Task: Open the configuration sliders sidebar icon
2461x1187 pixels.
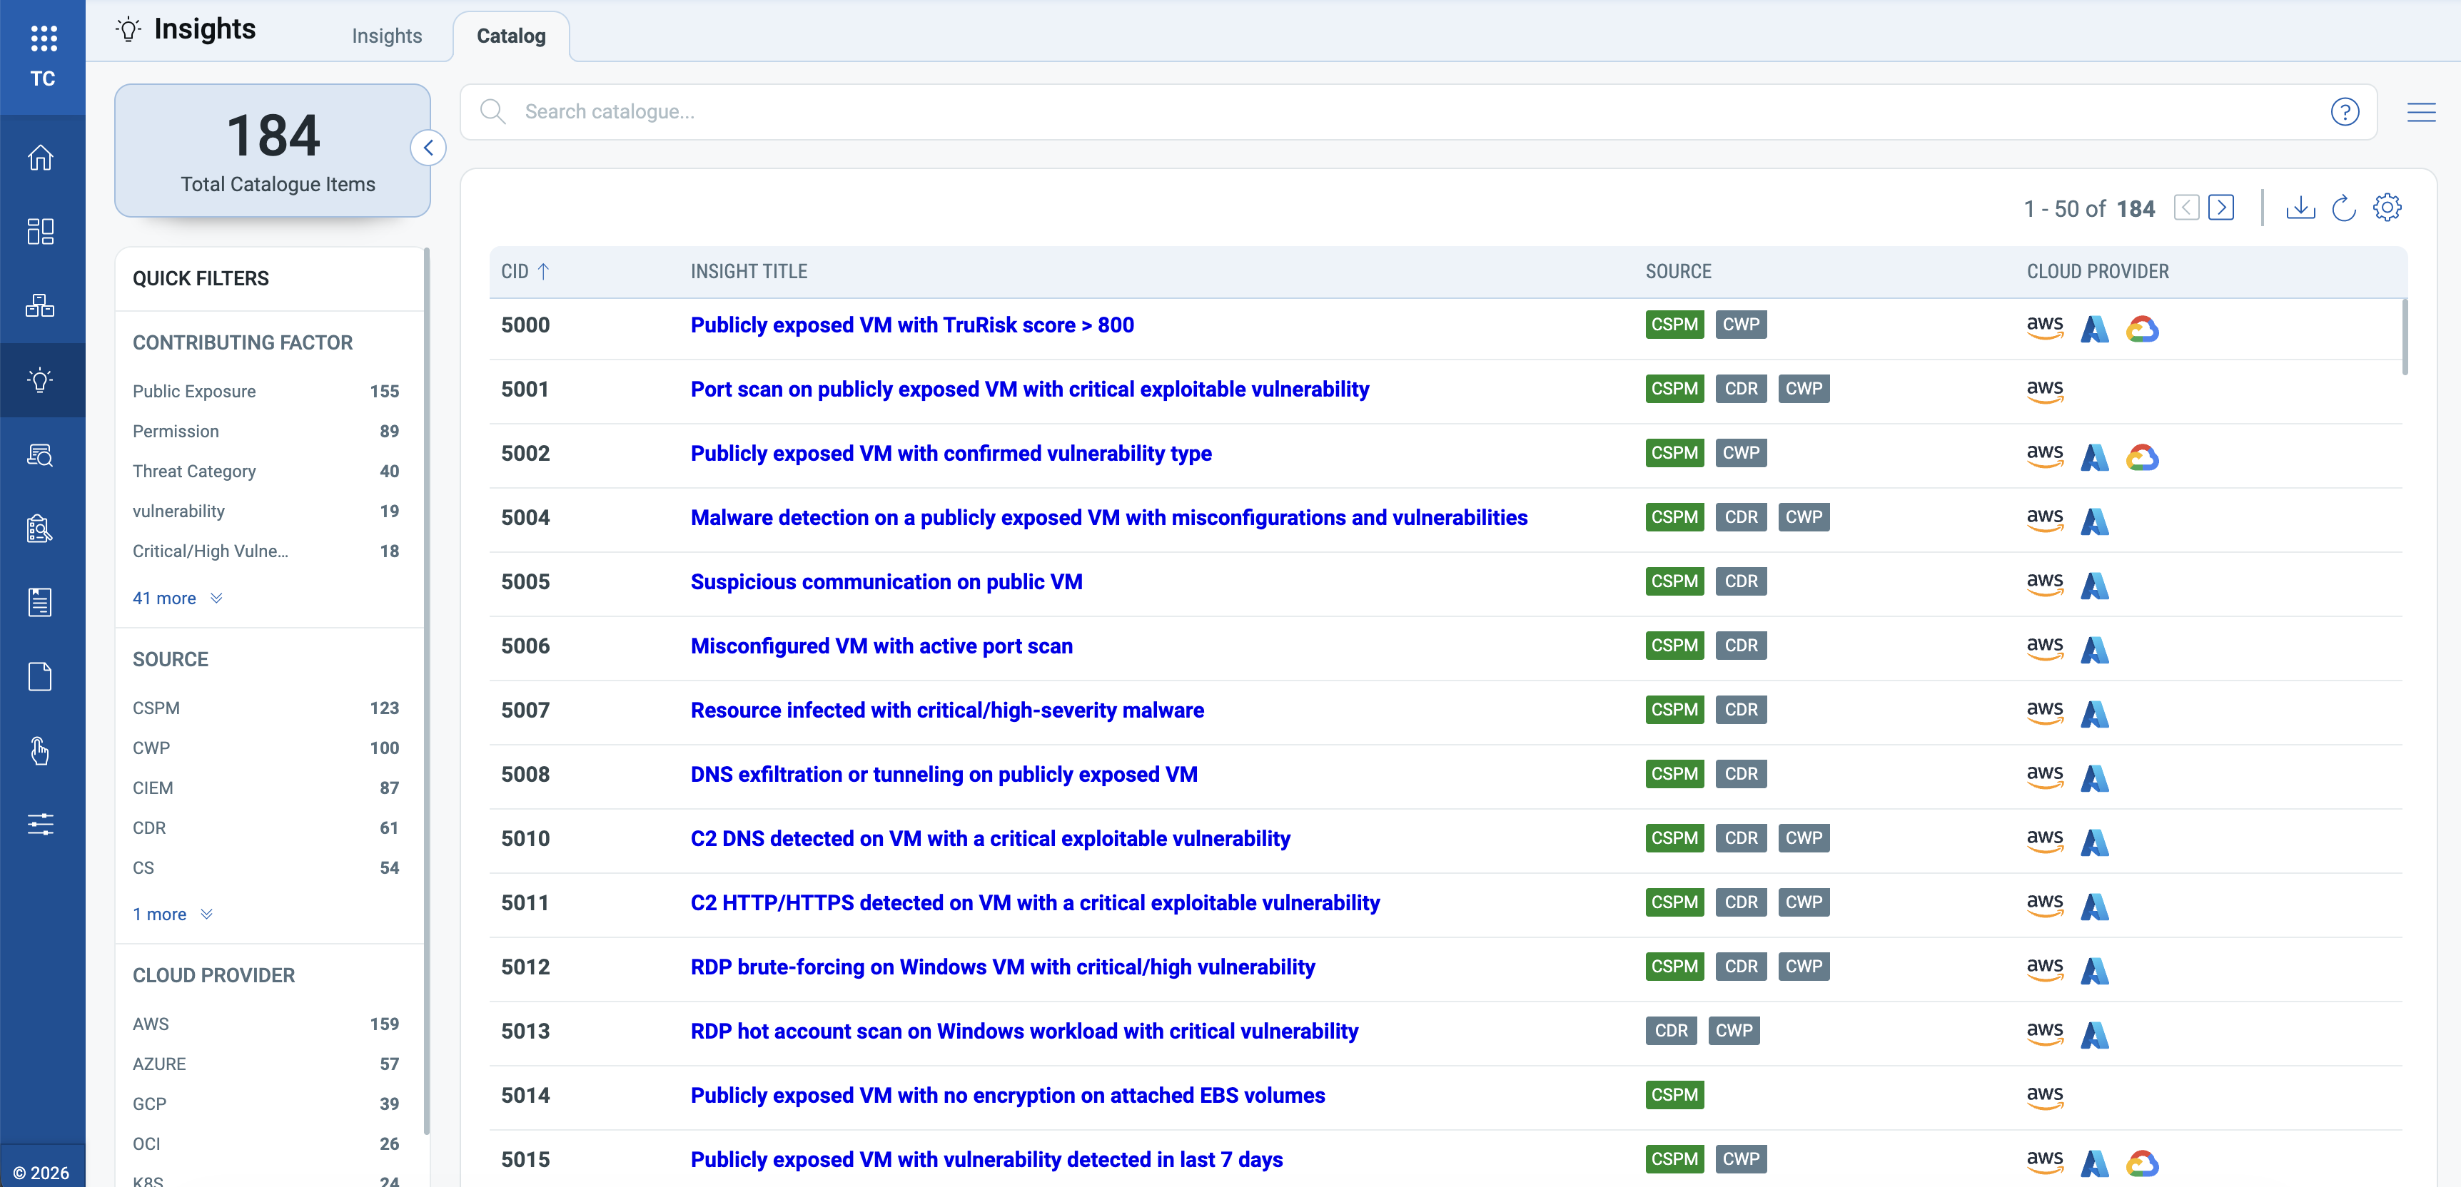Action: coord(40,824)
